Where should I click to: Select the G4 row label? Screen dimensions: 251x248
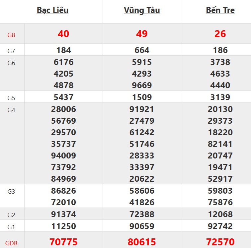[11, 110]
